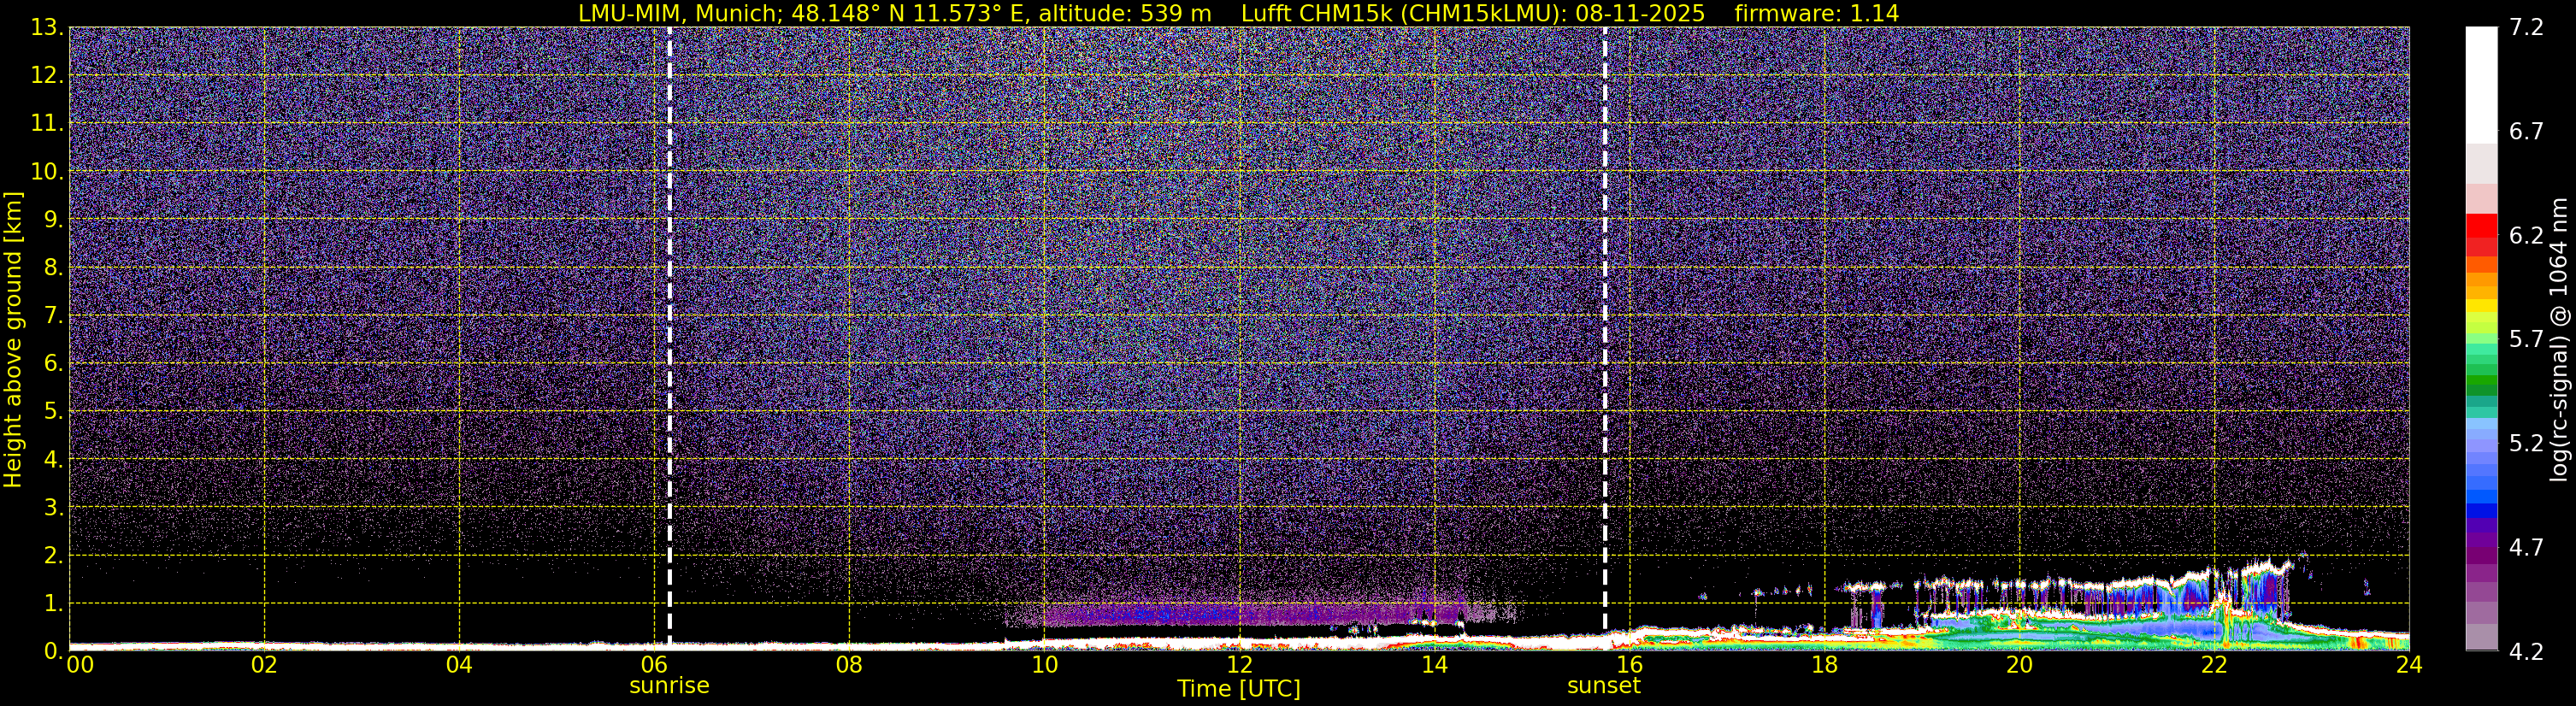
Task: Click the "22" tick on the time axis
Action: 2214,665
